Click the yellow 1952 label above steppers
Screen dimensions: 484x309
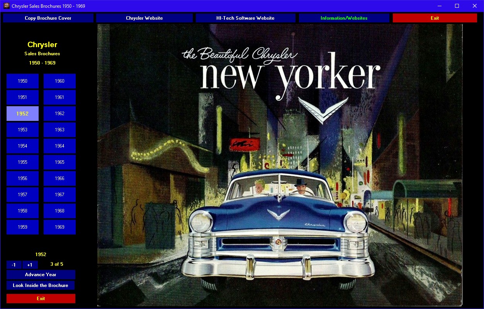[41, 255]
